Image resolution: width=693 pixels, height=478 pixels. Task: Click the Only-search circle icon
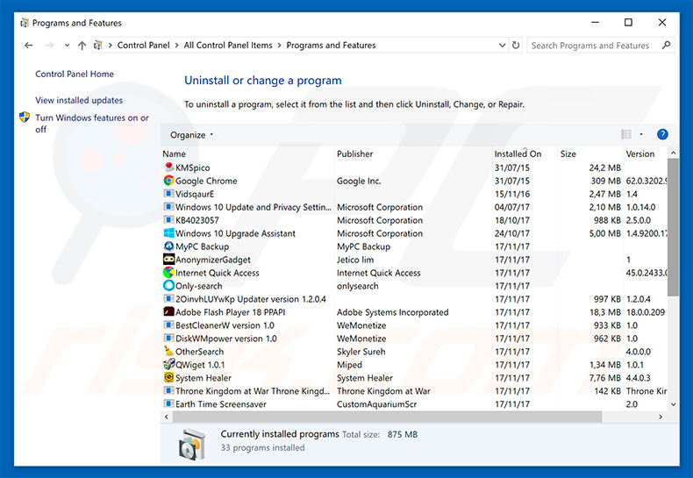(x=168, y=285)
